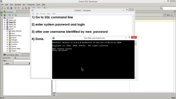Close the Connections tab with its x

pyautogui.click(x=15, y=12)
